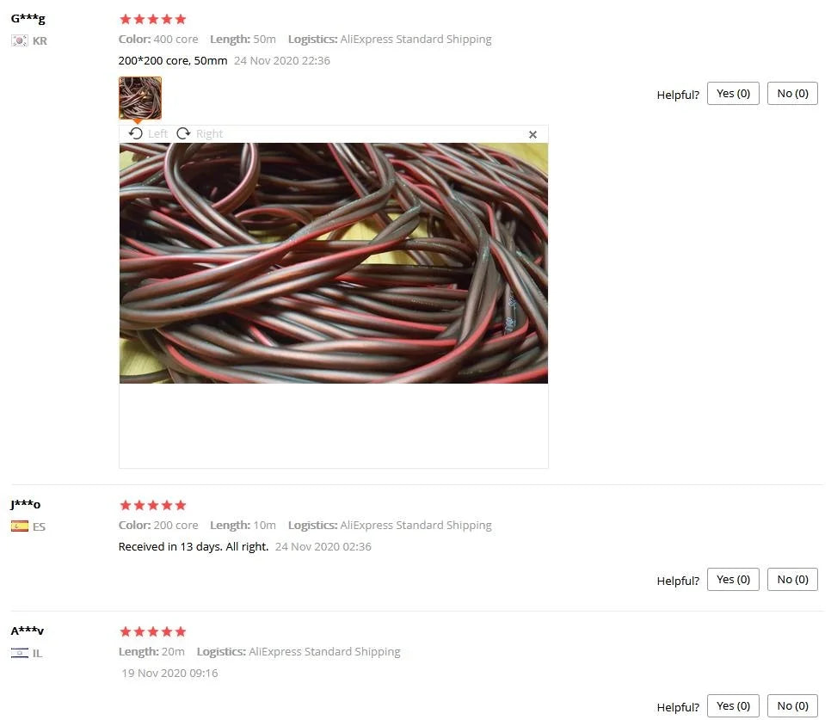Vote No on G***g's review
The width and height of the screenshot is (831, 720).
792,94
